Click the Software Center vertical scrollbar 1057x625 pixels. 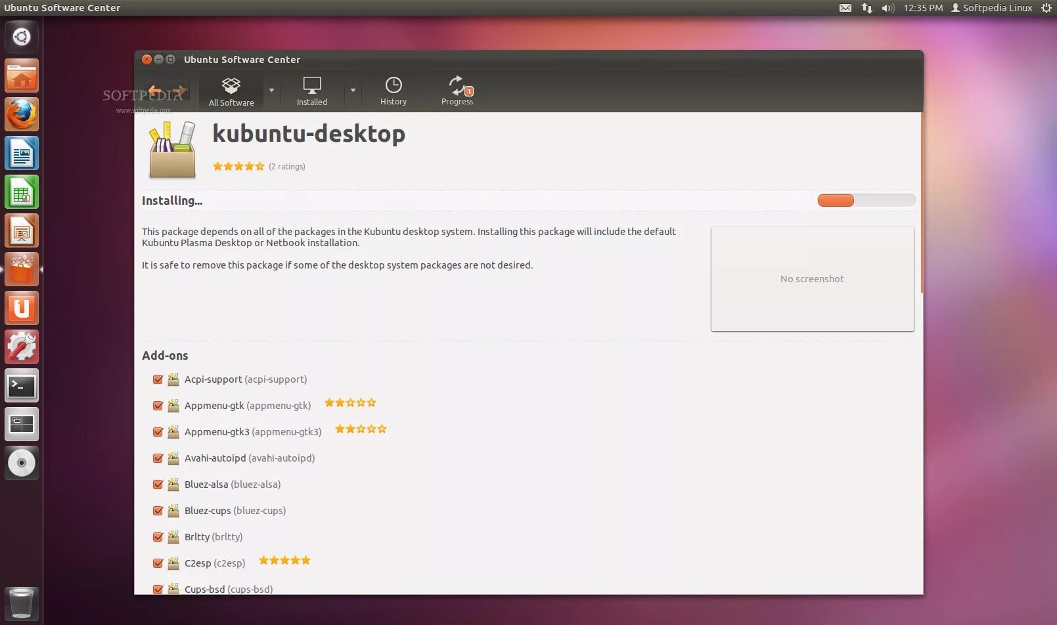click(922, 204)
